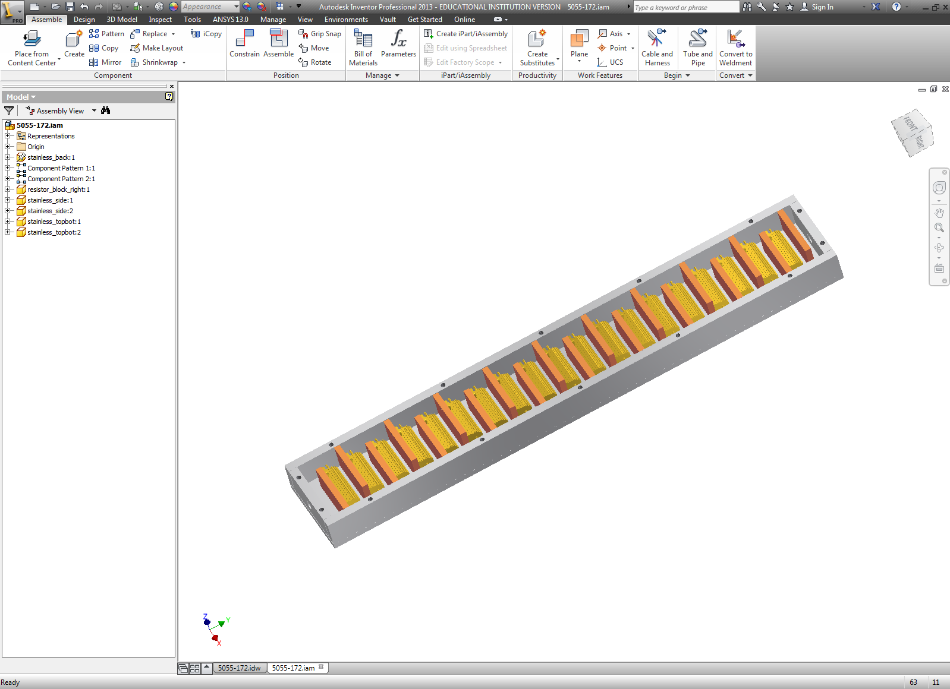Click the keyword search input field
Viewport: 950px width, 689px height.
pyautogui.click(x=686, y=7)
